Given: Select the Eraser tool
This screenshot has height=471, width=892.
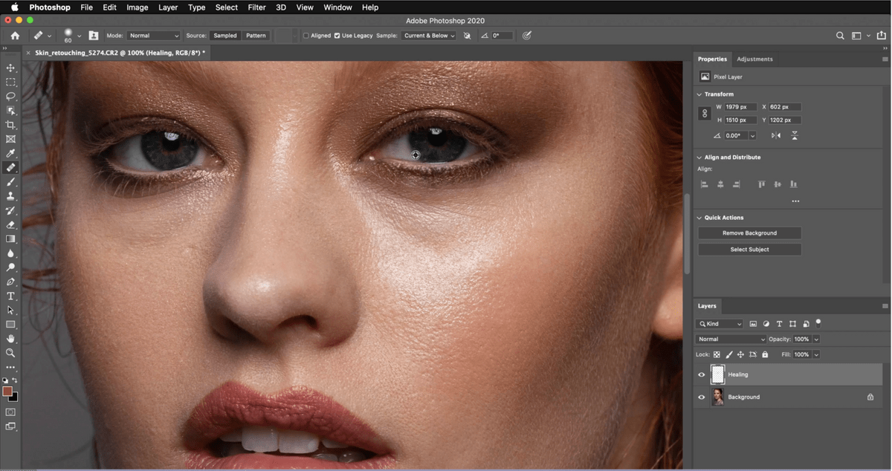Looking at the screenshot, I should (x=10, y=224).
